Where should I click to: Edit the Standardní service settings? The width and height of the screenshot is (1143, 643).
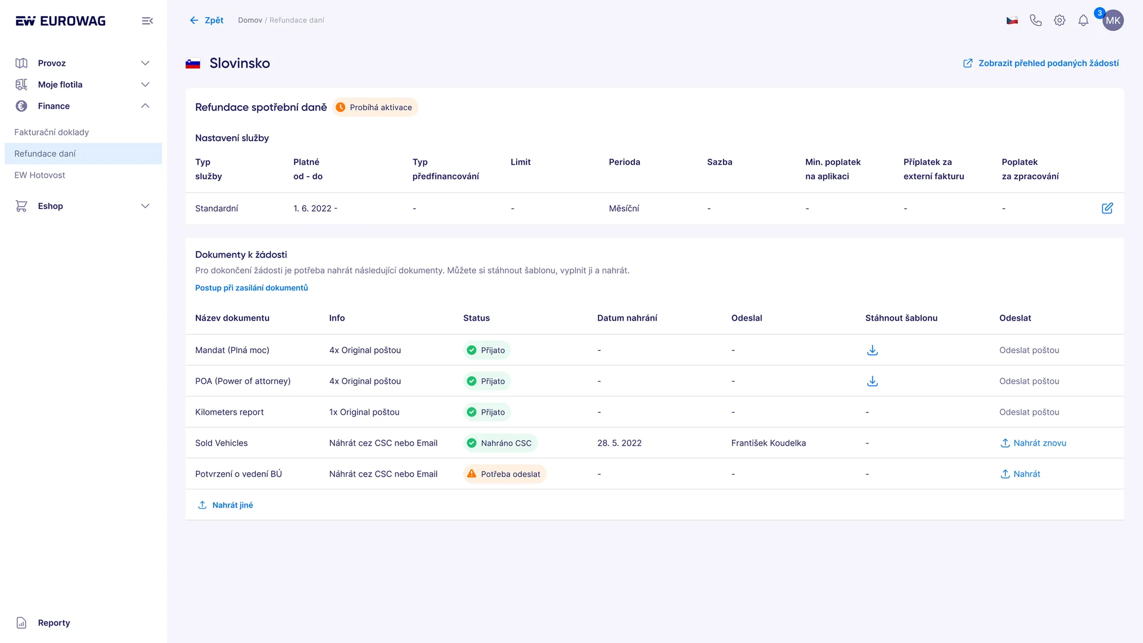click(1107, 208)
